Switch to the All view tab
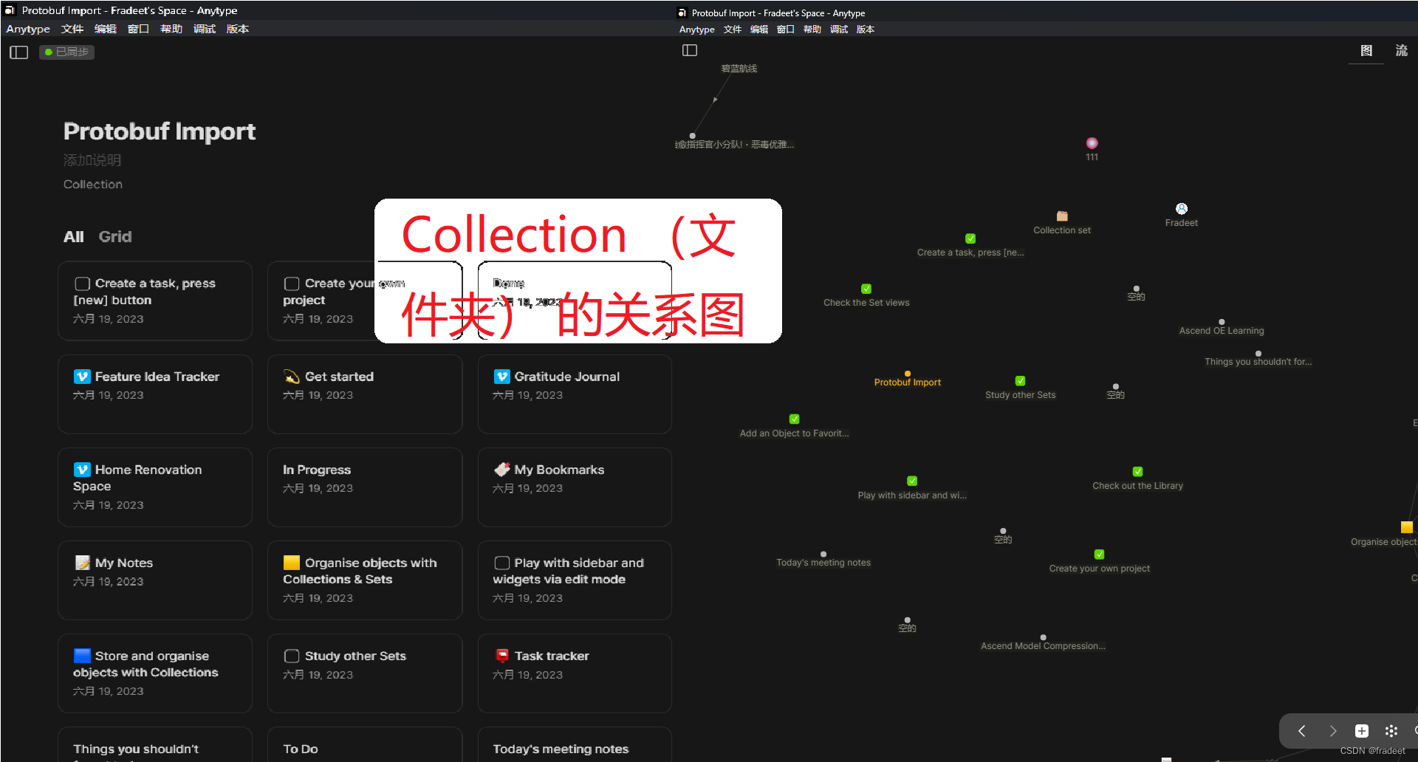Image resolution: width=1418 pixels, height=762 pixels. 73,237
